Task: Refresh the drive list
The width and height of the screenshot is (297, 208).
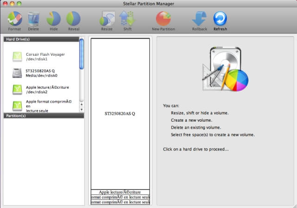Action: pyautogui.click(x=220, y=19)
